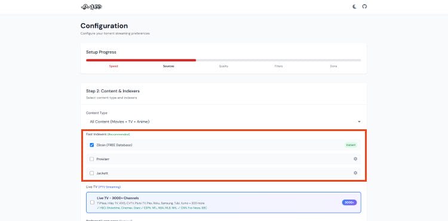Enable the Live TV channels checkbox

click(x=92, y=203)
